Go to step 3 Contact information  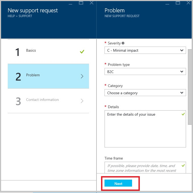click(x=48, y=101)
